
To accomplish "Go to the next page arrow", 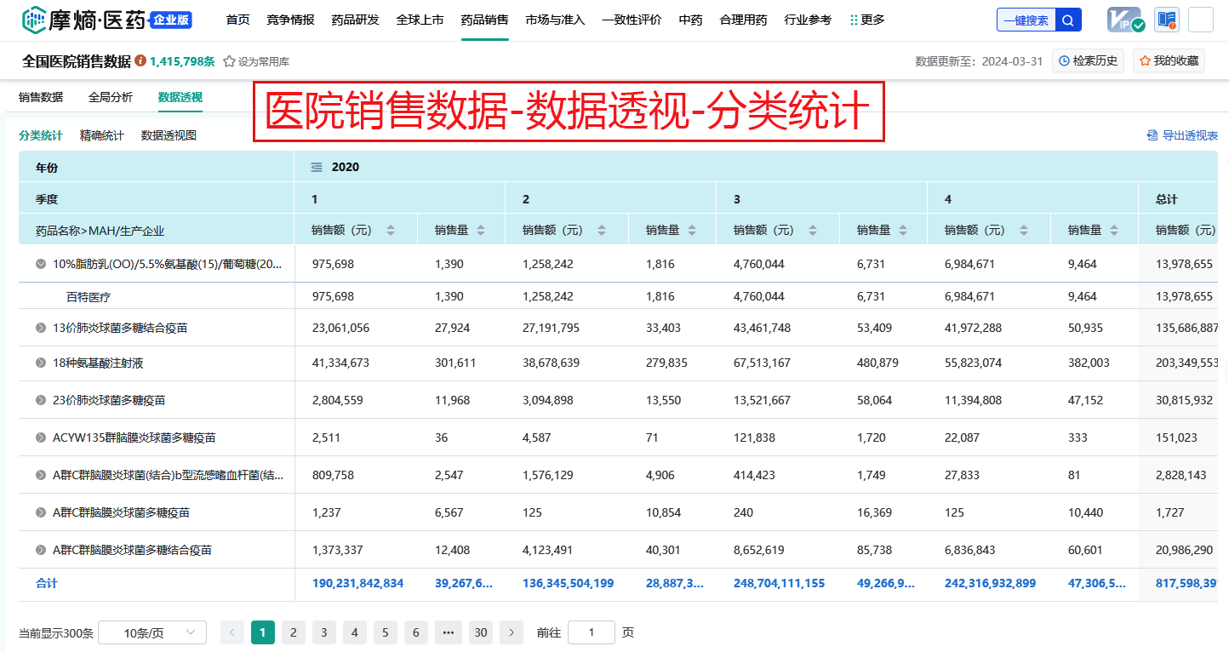I will point(512,632).
